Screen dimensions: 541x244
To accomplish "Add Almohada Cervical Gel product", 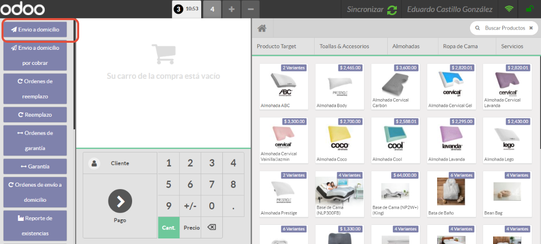I will (x=452, y=87).
